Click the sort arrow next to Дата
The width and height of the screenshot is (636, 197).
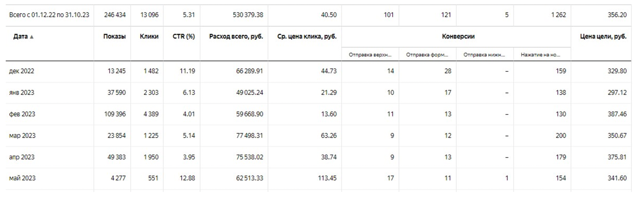point(32,37)
